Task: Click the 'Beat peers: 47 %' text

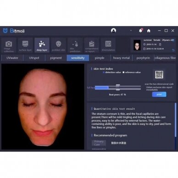Action: 117,95
